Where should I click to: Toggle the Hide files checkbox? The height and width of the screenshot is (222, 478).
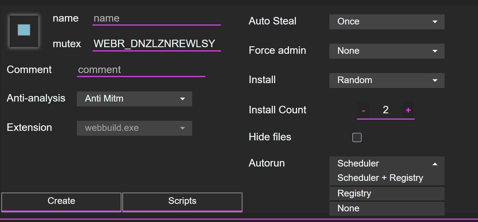tap(357, 137)
